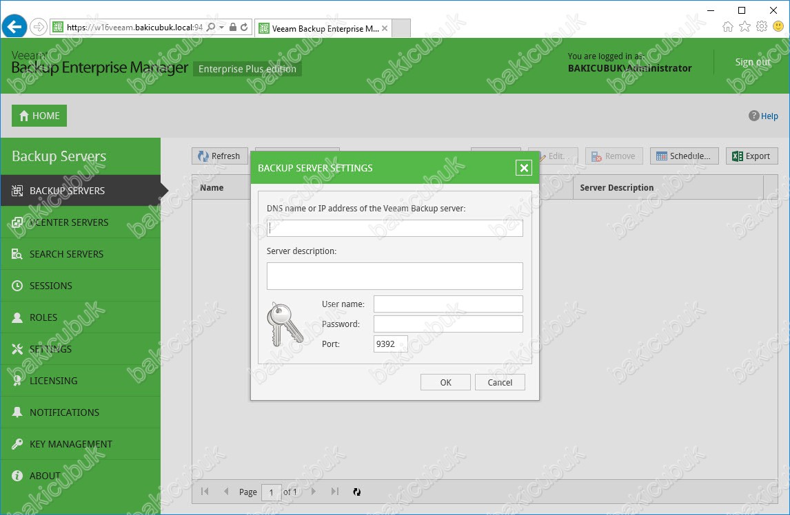The image size is (790, 515).
Task: Open ABOUT in the sidebar
Action: (x=81, y=476)
